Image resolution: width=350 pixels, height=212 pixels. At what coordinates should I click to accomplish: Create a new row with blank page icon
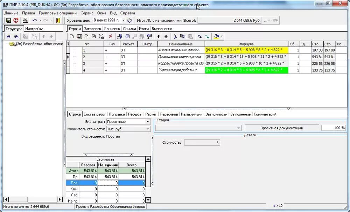coord(72,36)
